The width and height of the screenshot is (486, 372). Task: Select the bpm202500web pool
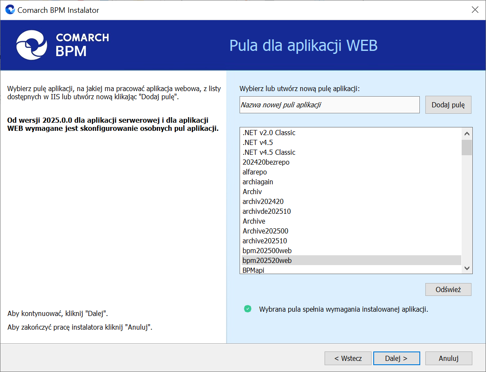[x=351, y=251]
